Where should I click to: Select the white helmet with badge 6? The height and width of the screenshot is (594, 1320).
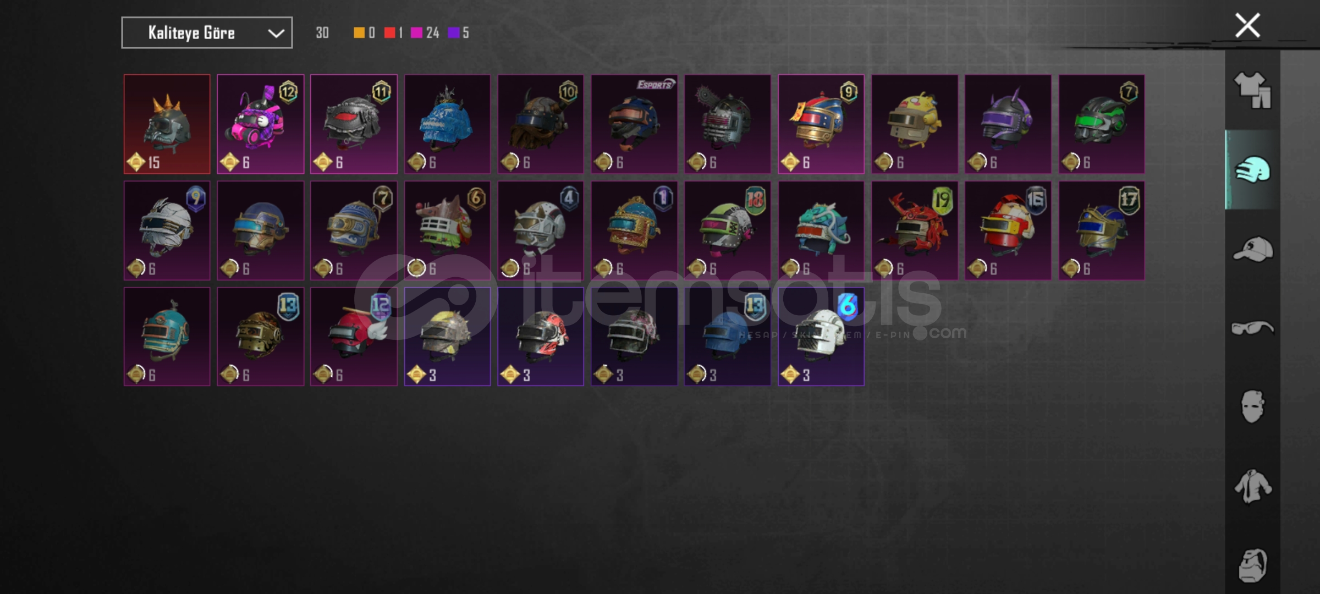point(821,337)
